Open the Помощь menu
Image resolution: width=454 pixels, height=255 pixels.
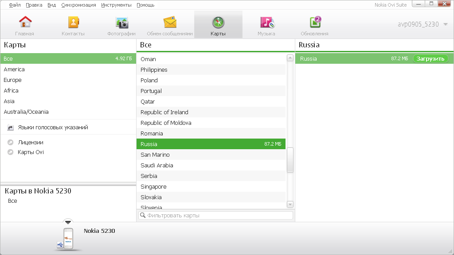[x=145, y=5]
